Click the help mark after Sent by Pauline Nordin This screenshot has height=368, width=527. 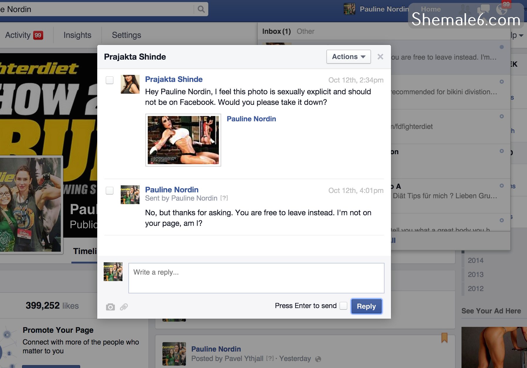[224, 198]
